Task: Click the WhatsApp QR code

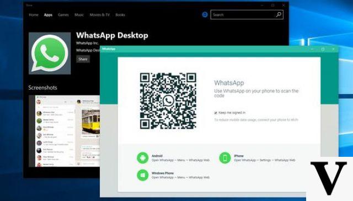Action: click(168, 101)
